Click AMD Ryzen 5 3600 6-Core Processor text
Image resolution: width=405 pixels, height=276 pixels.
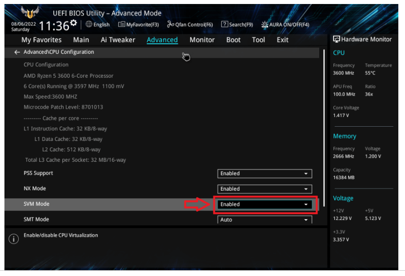68,76
